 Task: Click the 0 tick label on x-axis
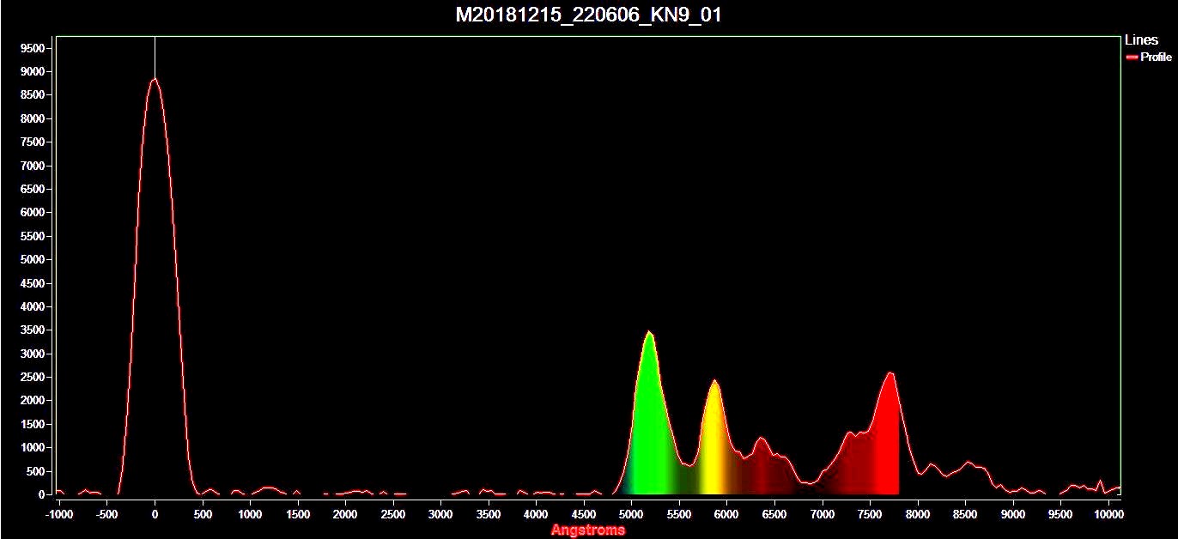point(155,515)
